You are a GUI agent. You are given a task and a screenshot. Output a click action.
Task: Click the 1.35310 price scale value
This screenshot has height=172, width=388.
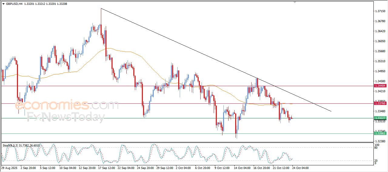point(380,61)
